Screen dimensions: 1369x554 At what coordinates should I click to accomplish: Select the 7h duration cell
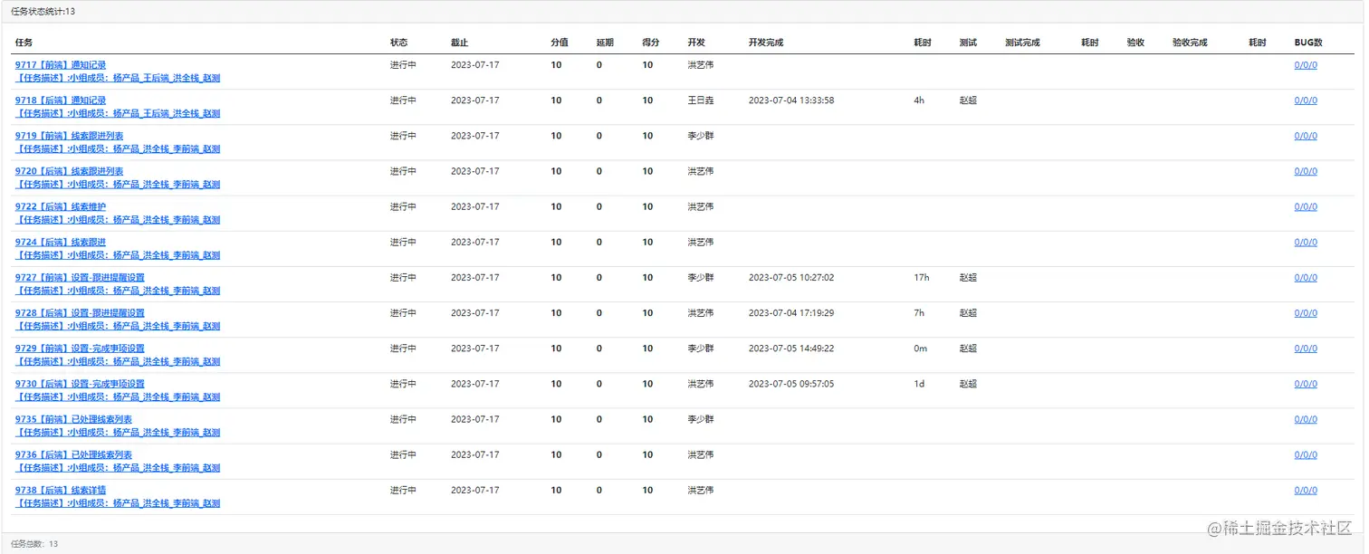point(919,312)
